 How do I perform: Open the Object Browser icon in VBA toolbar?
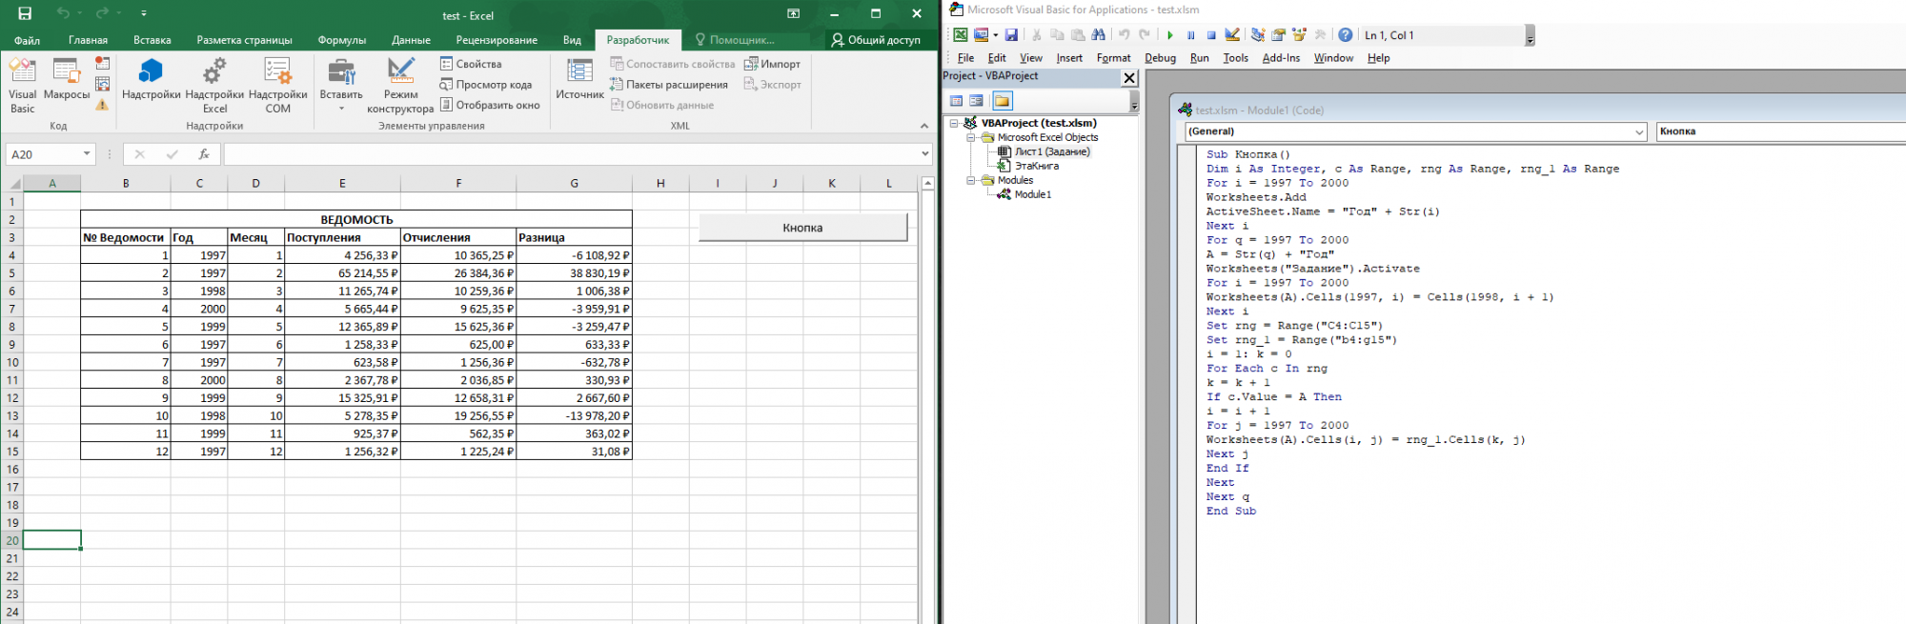(x=1299, y=35)
